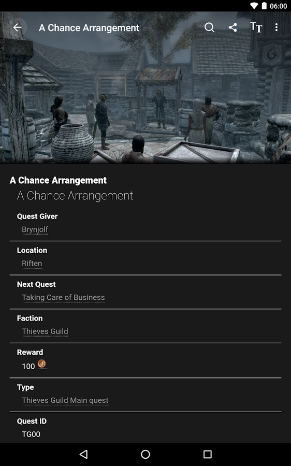The height and width of the screenshot is (466, 291).
Task: Open Taking Care of Business quest link
Action: point(63,298)
